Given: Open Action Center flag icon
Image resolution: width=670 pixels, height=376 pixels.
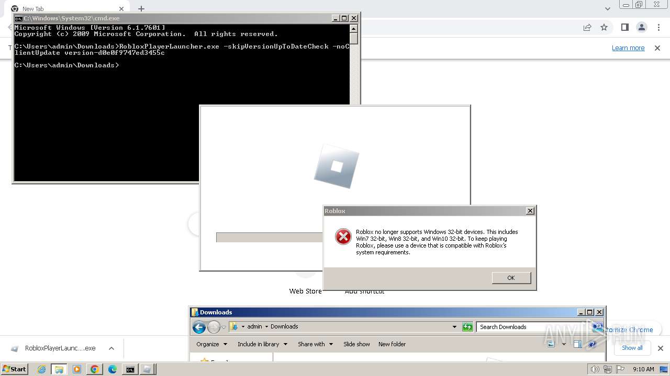Looking at the screenshot, I should coord(620,369).
